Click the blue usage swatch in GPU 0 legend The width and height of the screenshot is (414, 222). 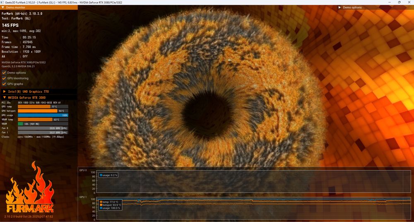point(101,175)
